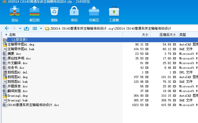Image resolution: width=198 pixels, height=123 pixels.
Task: Select file 开题报告.doc
Action: [18, 86]
